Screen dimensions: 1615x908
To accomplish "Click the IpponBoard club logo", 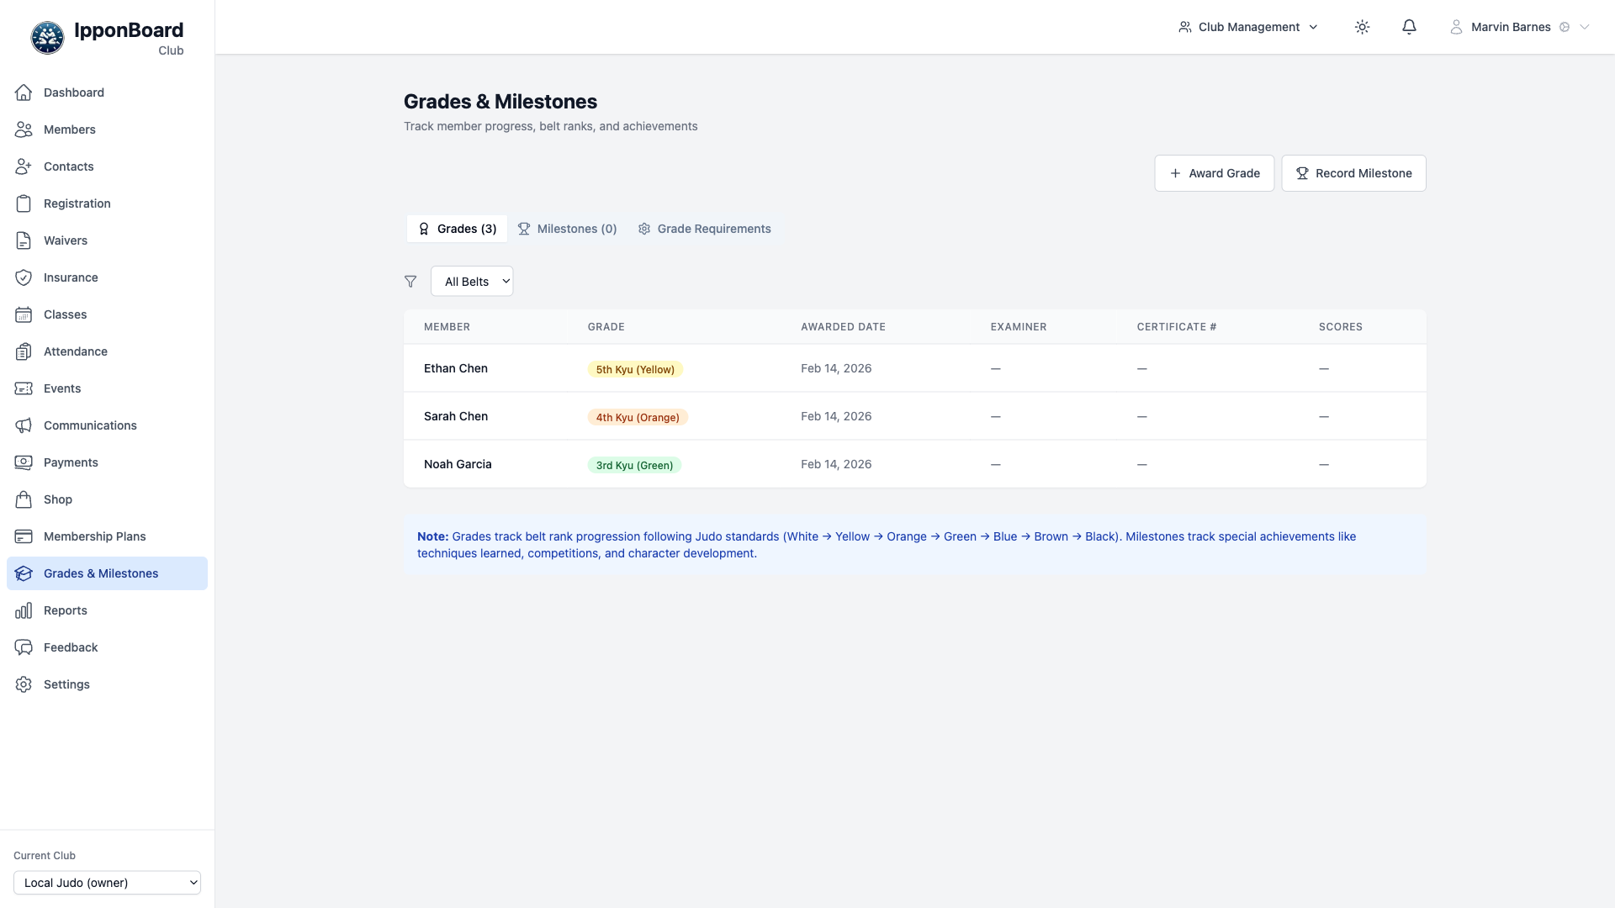I will click(47, 37).
